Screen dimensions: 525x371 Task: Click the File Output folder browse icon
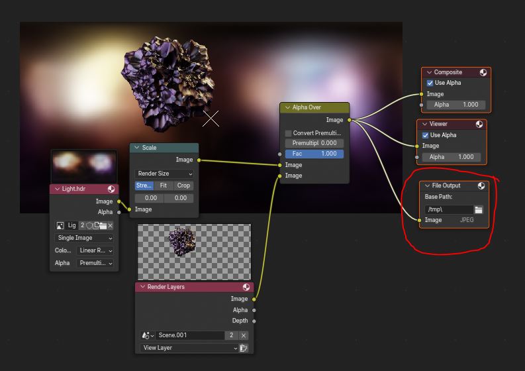(479, 209)
